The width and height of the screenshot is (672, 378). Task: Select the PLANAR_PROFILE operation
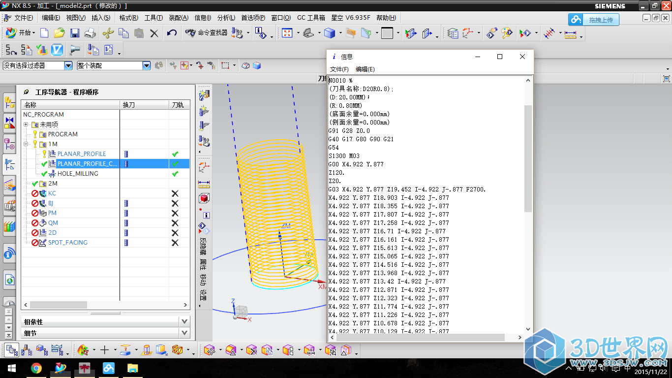click(x=82, y=154)
